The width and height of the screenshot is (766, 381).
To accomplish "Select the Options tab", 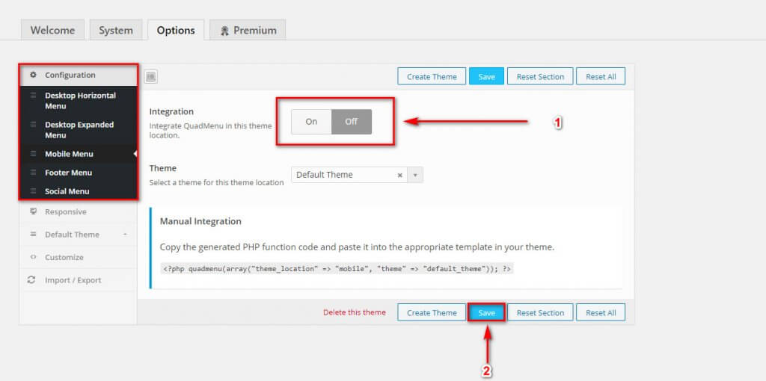I will point(176,30).
